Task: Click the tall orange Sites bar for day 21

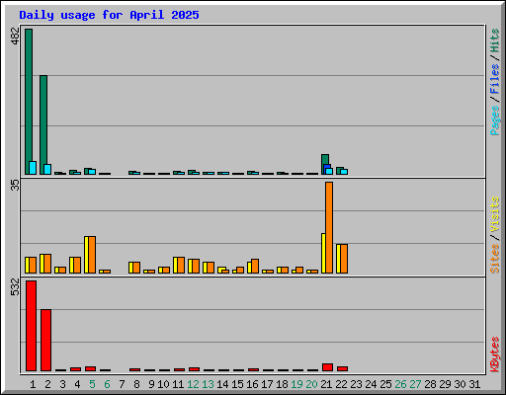Action: tap(329, 227)
